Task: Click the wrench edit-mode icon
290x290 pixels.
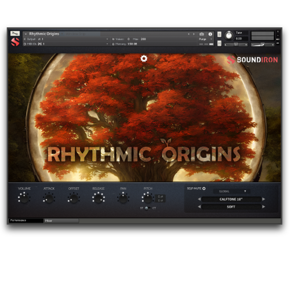Action: 15,34
